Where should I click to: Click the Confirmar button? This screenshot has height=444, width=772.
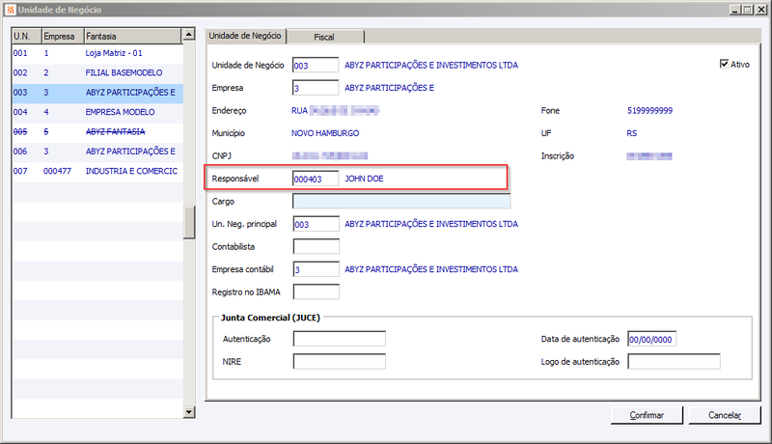click(647, 415)
